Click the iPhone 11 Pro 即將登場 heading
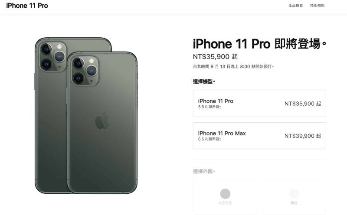This screenshot has width=347, height=215. 259,44
